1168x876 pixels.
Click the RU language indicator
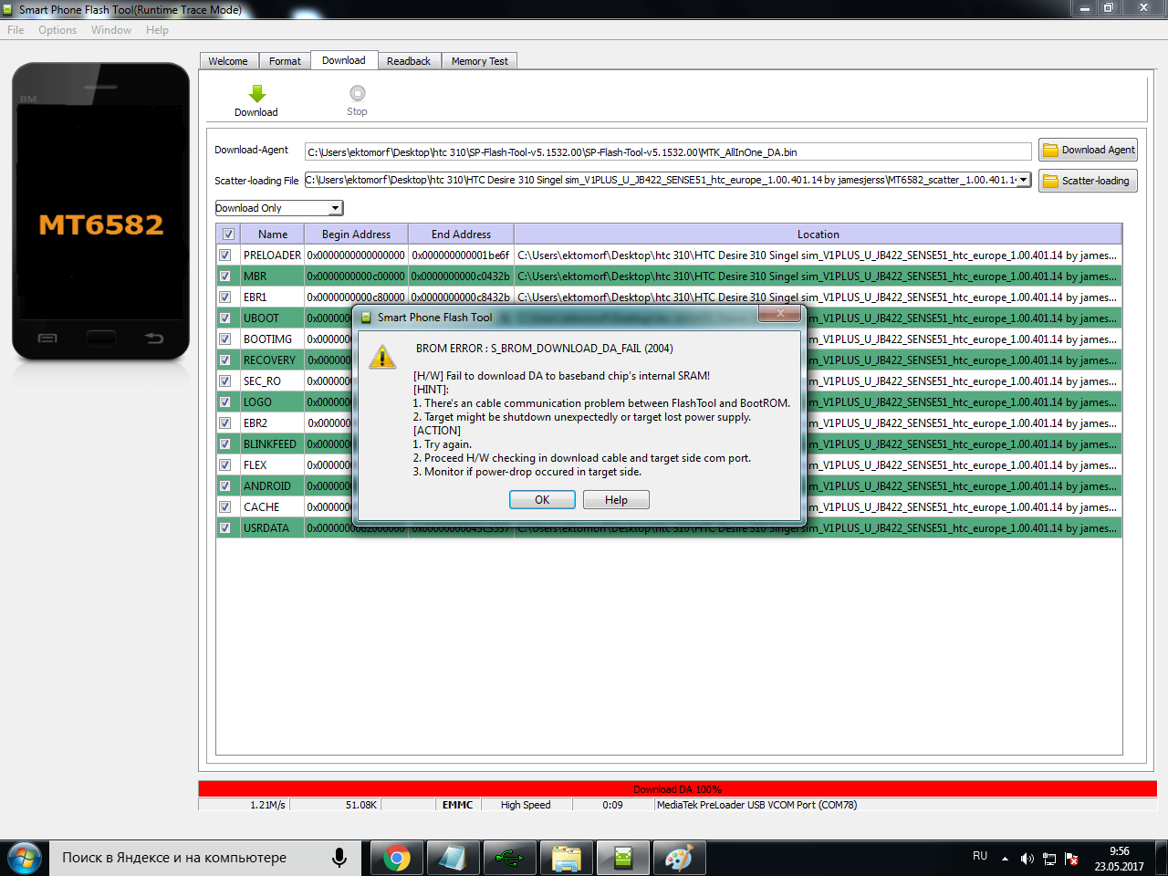980,856
